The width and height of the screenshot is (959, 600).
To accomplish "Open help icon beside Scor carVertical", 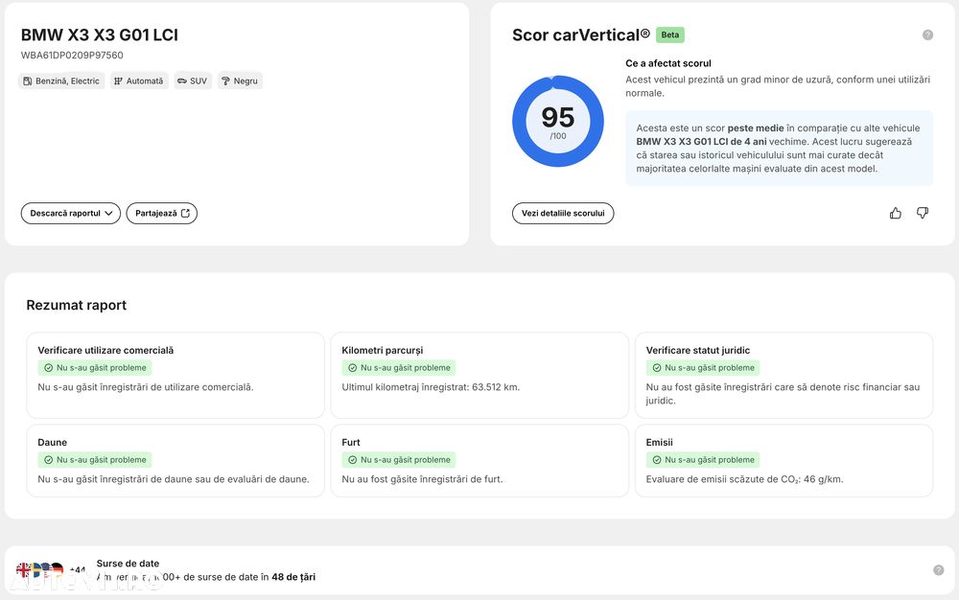I will pos(927,35).
